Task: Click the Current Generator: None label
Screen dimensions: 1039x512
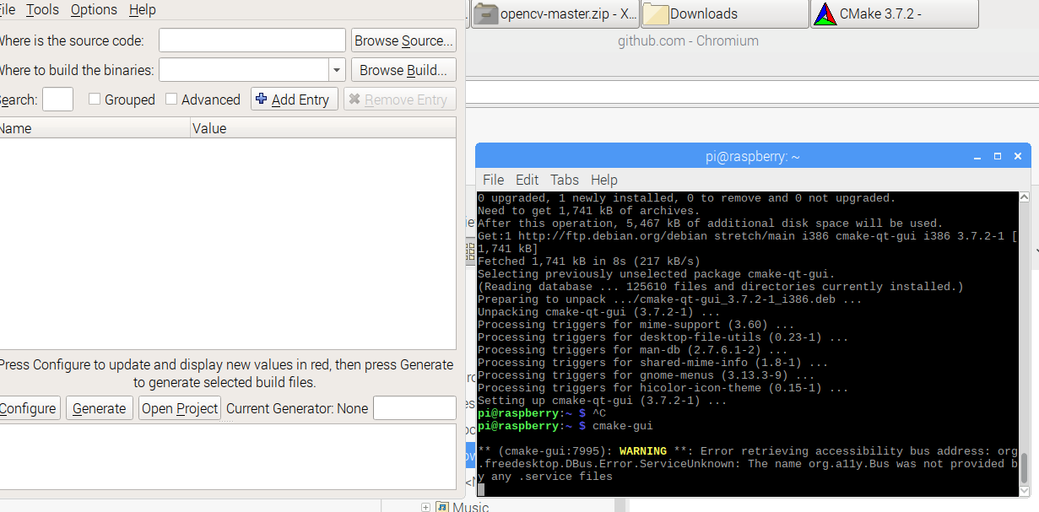Action: point(297,408)
